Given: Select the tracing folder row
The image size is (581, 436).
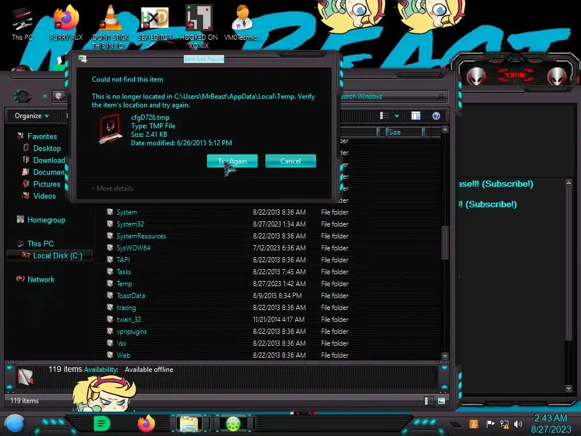Looking at the screenshot, I should [268, 307].
